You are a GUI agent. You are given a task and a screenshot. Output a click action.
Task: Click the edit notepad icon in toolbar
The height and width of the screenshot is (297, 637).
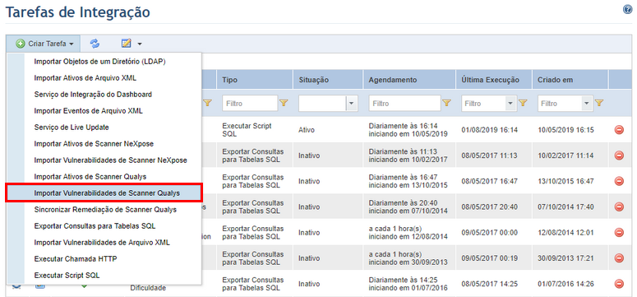tap(127, 43)
